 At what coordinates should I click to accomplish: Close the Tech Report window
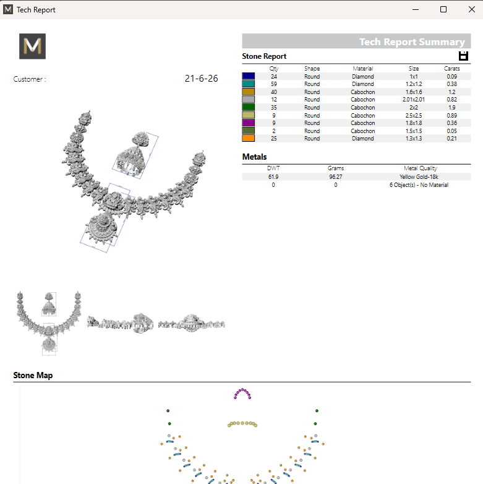click(472, 9)
